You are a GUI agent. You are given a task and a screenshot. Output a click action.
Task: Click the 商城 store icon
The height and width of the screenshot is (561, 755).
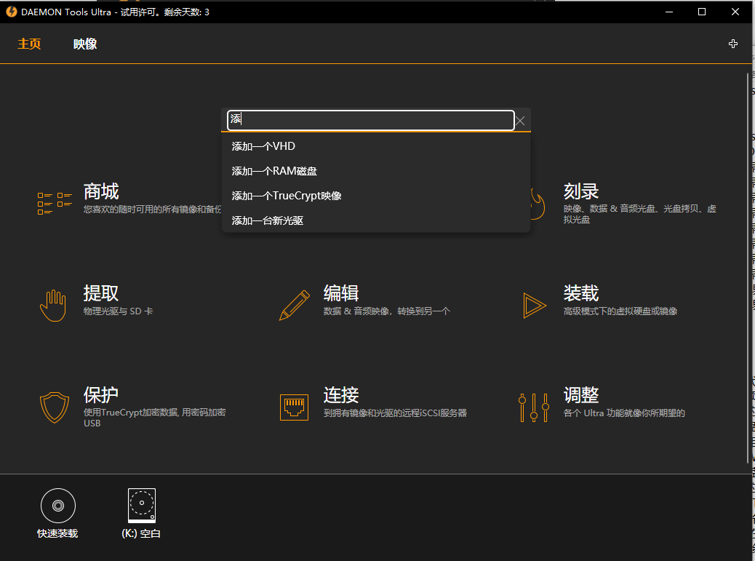(x=54, y=202)
